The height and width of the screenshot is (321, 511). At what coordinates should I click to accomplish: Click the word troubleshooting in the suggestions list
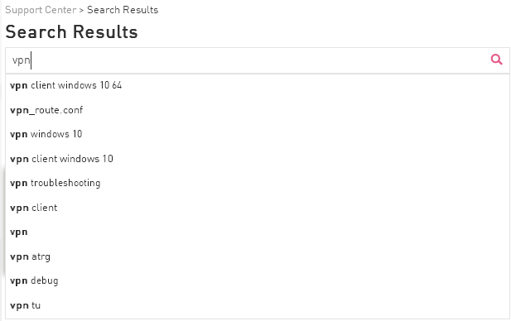[x=65, y=183]
